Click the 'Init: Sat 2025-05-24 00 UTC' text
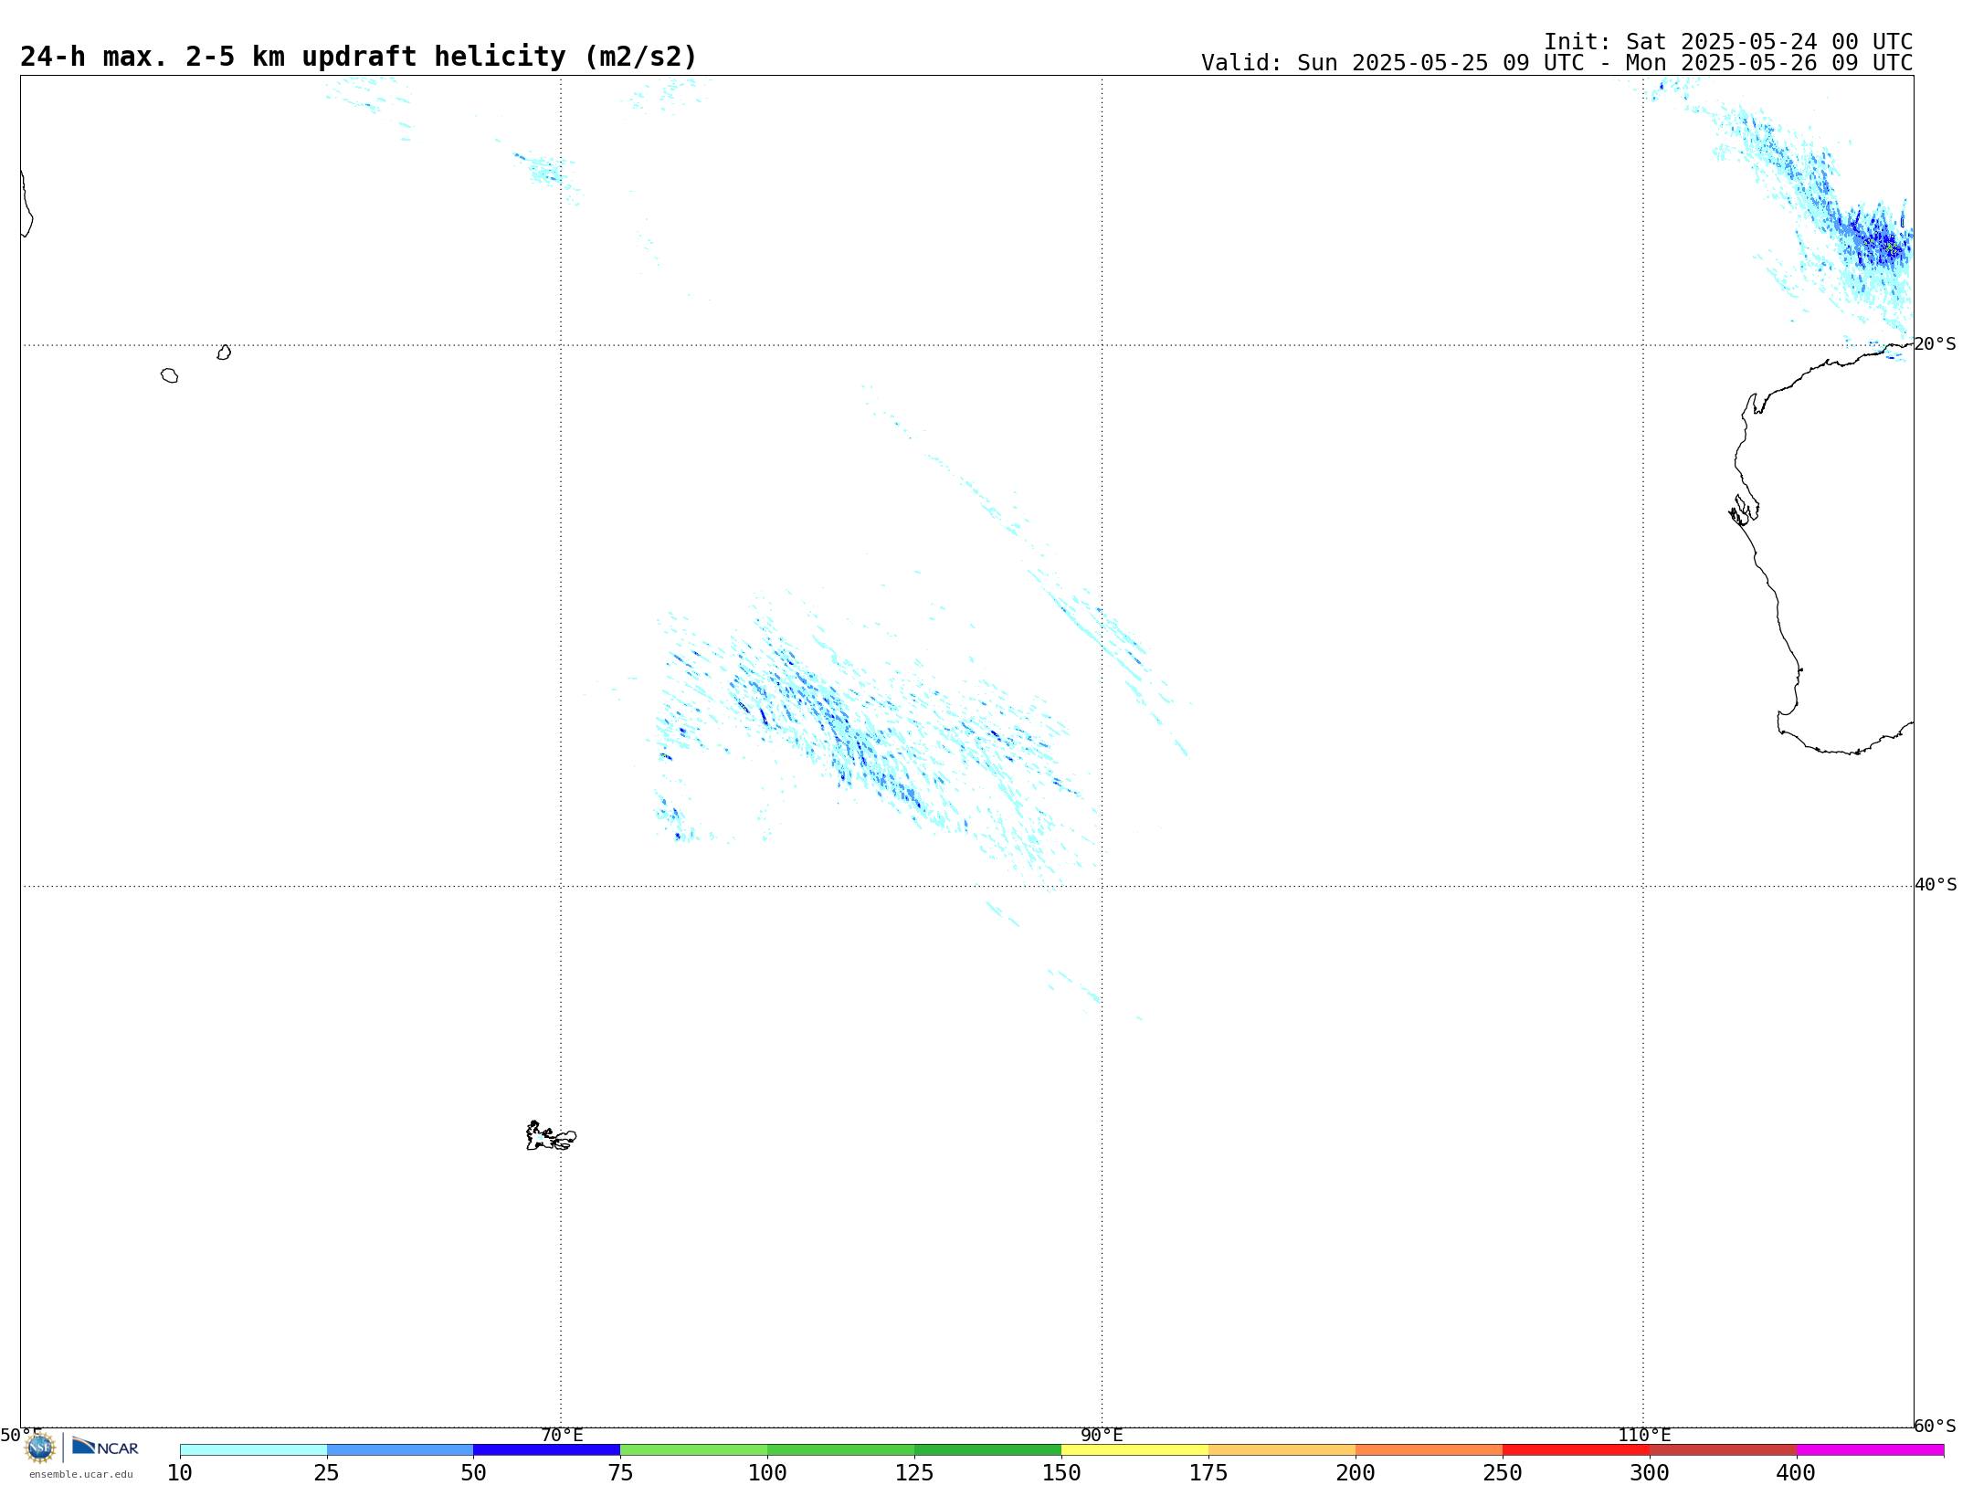Screen dimensions: 1973x1485 (1728, 42)
